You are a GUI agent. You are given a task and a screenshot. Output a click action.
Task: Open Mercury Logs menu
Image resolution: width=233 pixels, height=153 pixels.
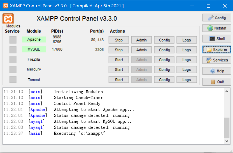(x=187, y=70)
